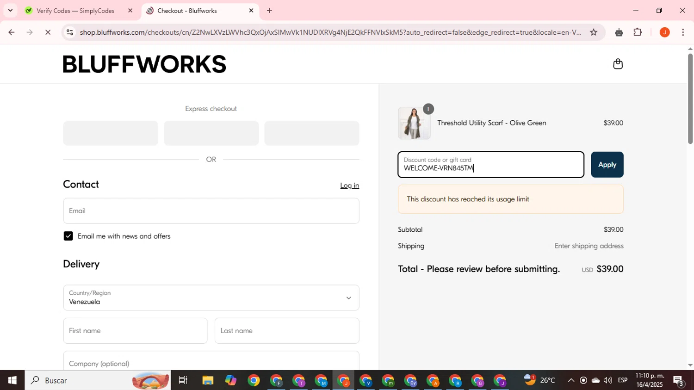This screenshot has height=390, width=694.
Task: Click the third express checkout placeholder button
Action: pyautogui.click(x=312, y=133)
